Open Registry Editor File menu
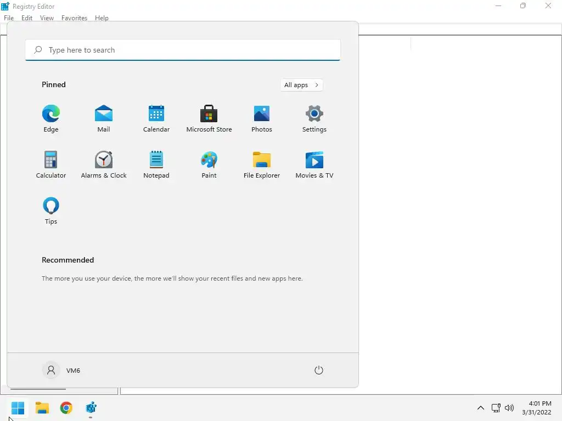Image resolution: width=562 pixels, height=421 pixels. (9, 18)
